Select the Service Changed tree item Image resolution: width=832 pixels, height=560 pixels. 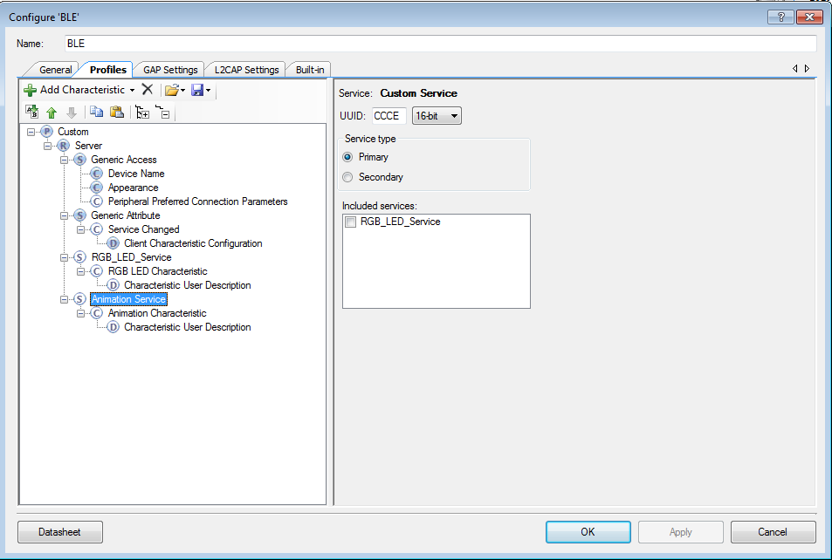point(143,229)
